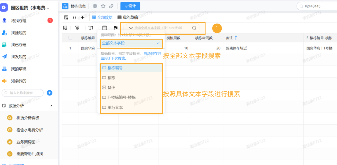
Task: Add a new view with the plus icon
Action: 83,17
